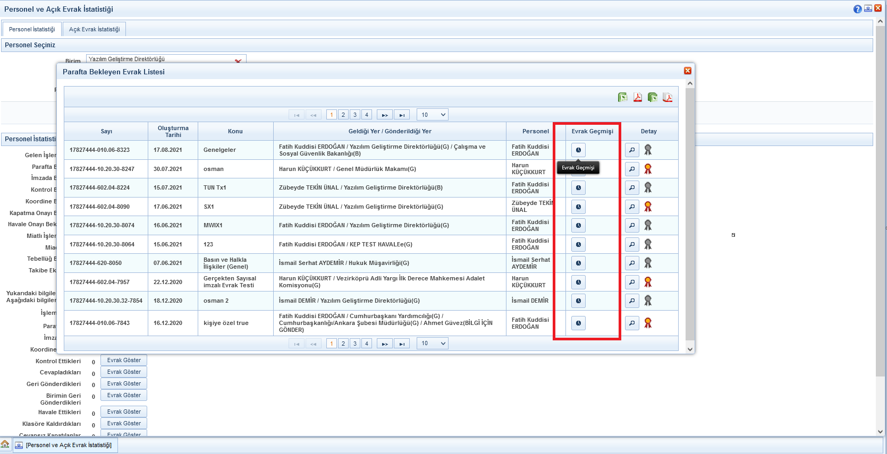Export all pages to PDF (stacked icon)
The height and width of the screenshot is (454, 887).
(x=668, y=97)
